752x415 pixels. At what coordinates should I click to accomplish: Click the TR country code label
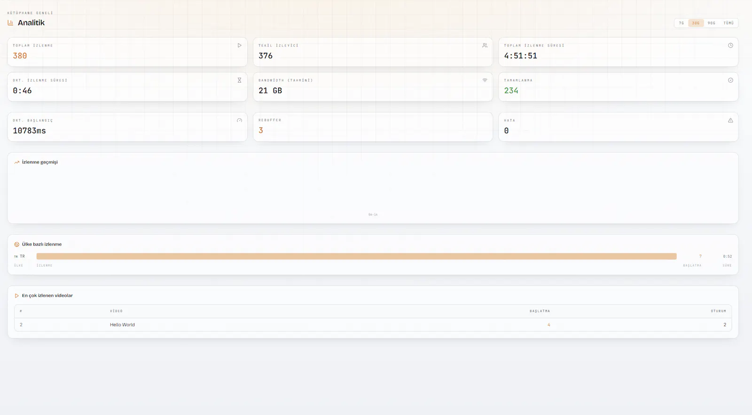coord(22,256)
